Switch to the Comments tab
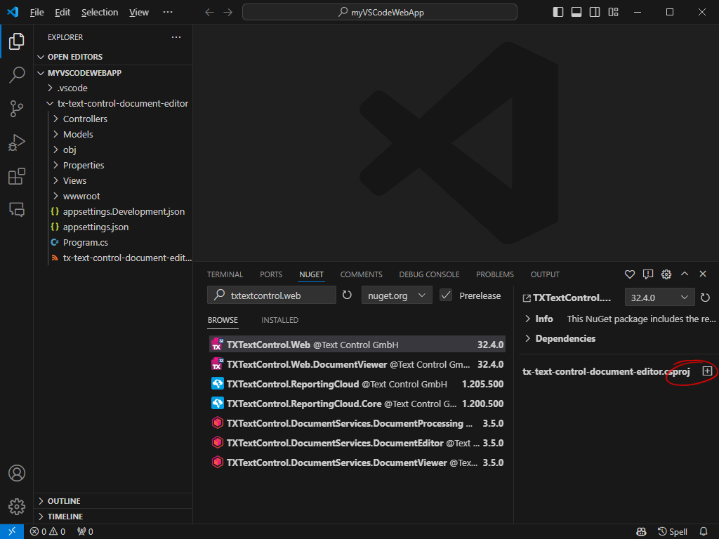 [x=362, y=274]
